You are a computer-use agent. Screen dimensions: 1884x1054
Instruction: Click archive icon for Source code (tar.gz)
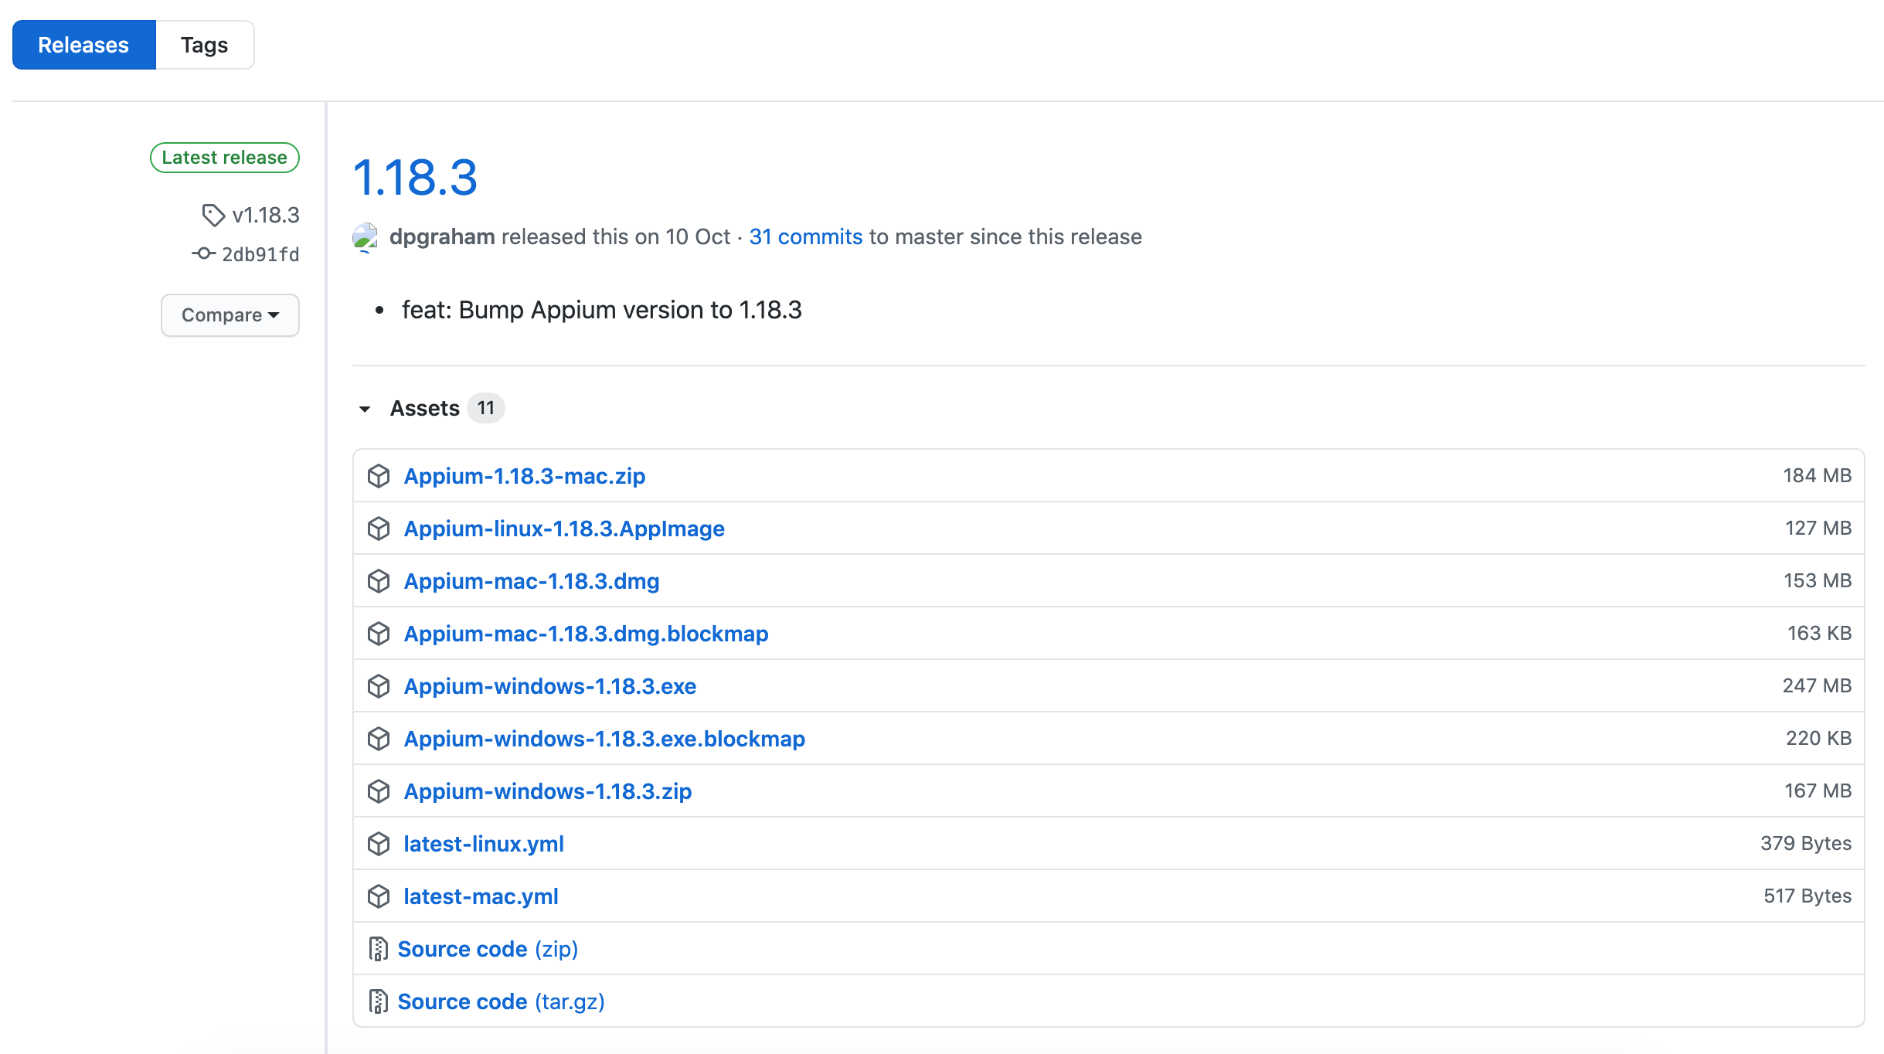click(378, 1001)
